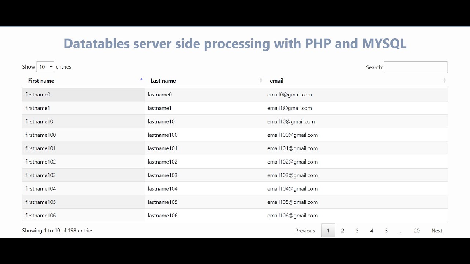470x264 pixels.
Task: Go to page 3 of results
Action: [x=357, y=231]
